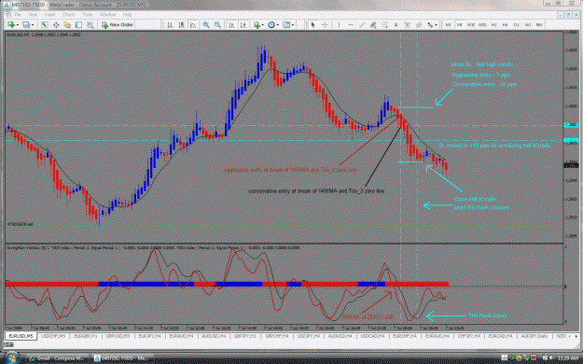Expand the Periods dropdown arrow
The width and height of the screenshot is (583, 364).
278,25
